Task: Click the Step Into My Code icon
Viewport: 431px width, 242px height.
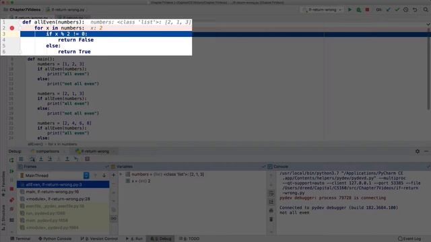Action: [50, 159]
